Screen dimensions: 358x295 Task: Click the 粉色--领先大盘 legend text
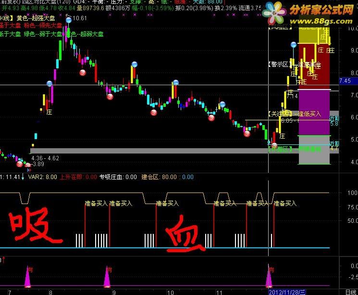pyautogui.click(x=43, y=25)
